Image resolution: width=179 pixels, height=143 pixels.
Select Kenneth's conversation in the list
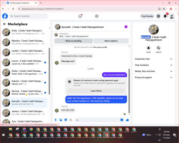click(x=24, y=103)
